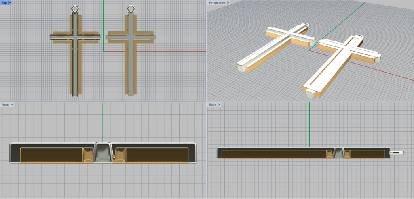Select the far-left cross in Perspective viewport

[x=279, y=44]
